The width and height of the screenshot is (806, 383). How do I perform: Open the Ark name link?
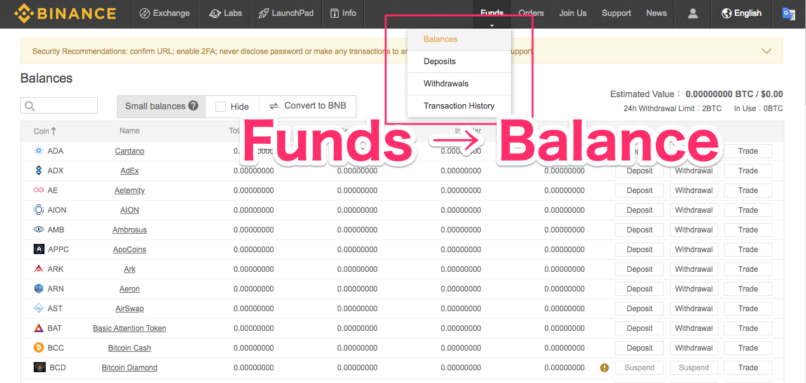point(130,269)
